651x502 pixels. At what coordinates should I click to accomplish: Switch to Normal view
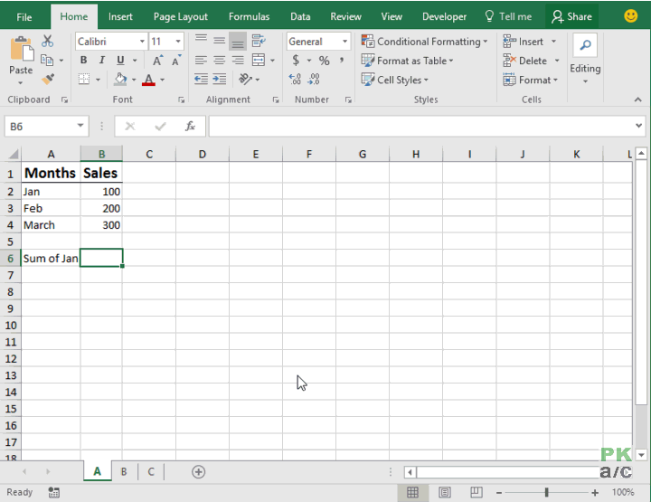[x=412, y=492]
